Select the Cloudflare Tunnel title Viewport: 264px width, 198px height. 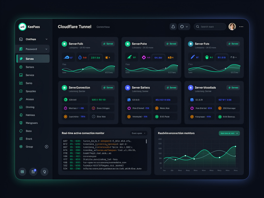[75, 27]
